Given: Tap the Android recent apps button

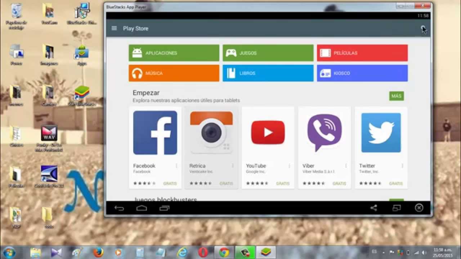Looking at the screenshot, I should (164, 208).
